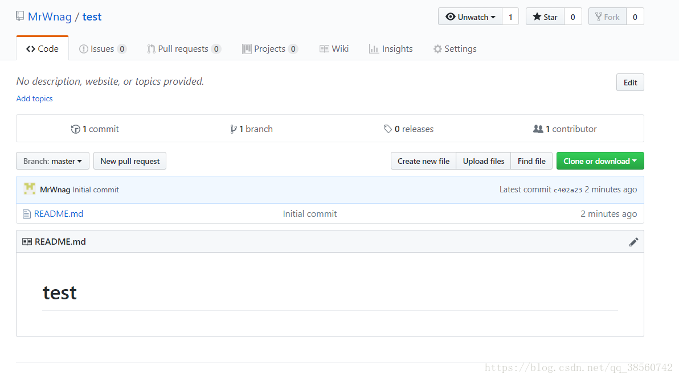This screenshot has height=379, width=679.
Task: View the stargazers count next to Star
Action: [573, 17]
